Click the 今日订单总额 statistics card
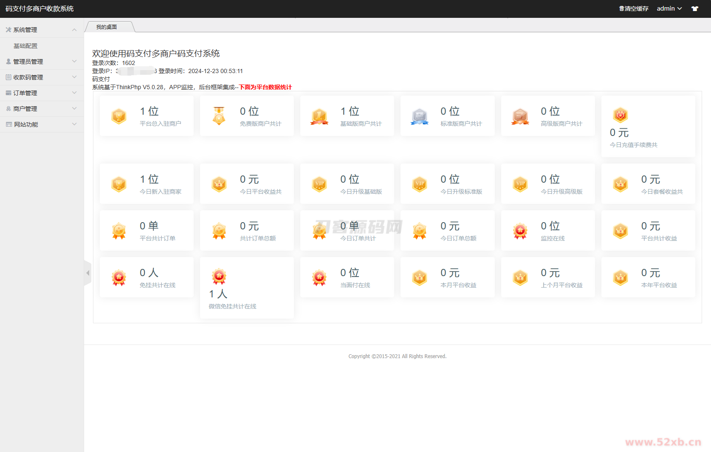This screenshot has width=711, height=452. point(447,231)
